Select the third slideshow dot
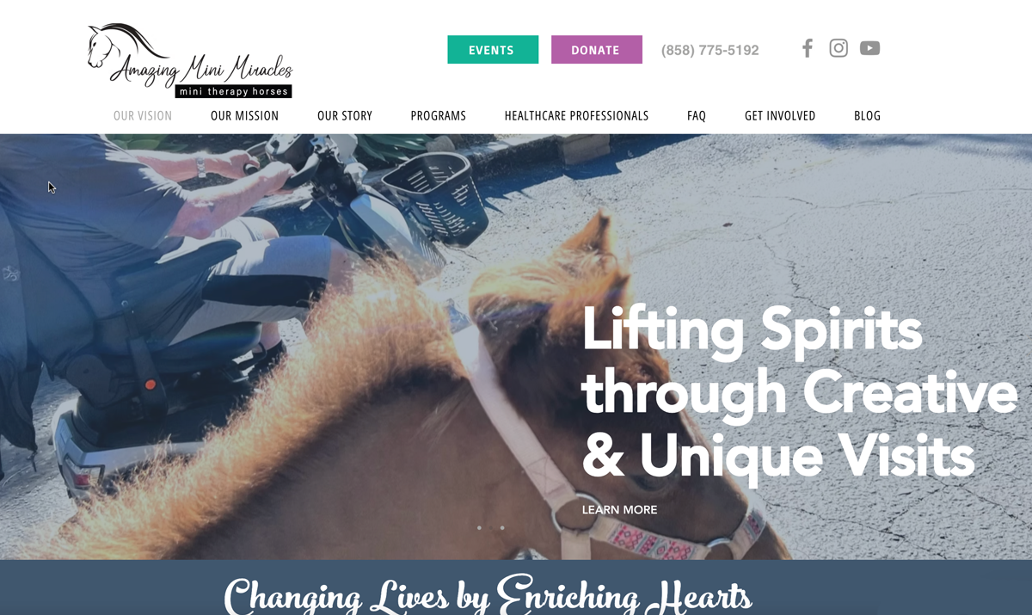Screen dimensions: 1032x615 pos(502,528)
